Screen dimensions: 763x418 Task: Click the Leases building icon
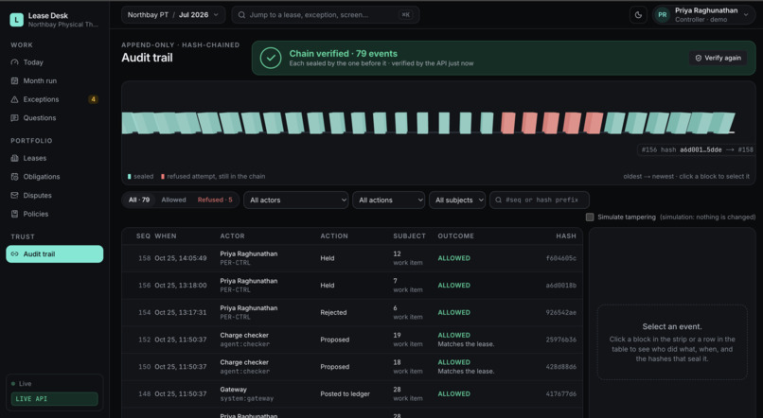[x=14, y=158]
